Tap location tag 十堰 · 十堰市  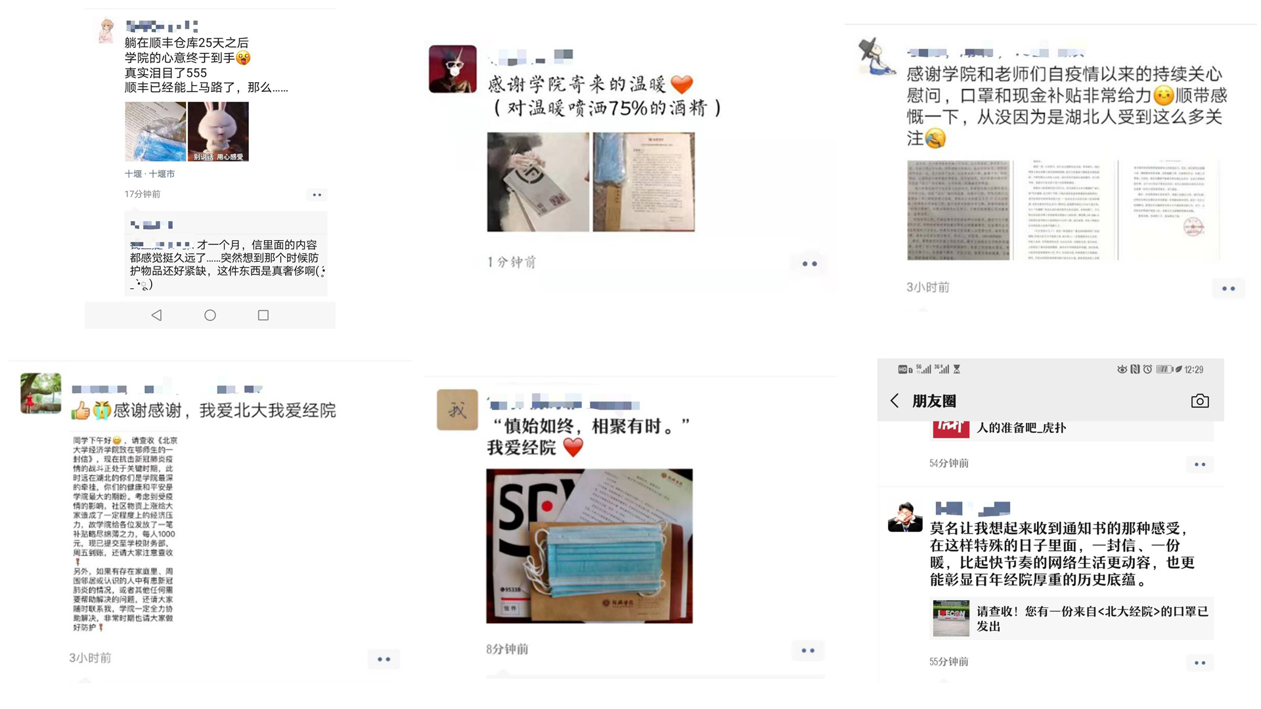click(150, 174)
